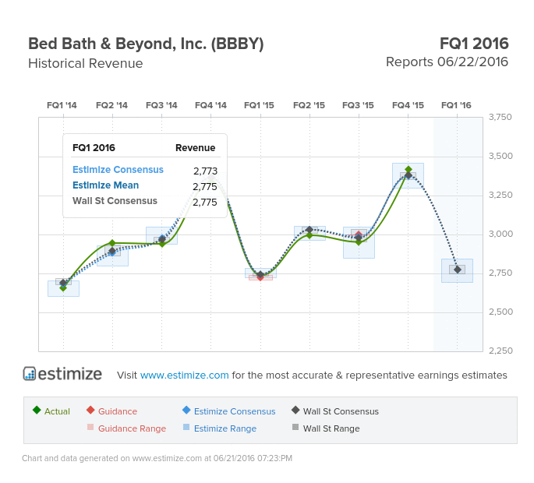Open the www.estimize.com link
Screen dimensions: 534x483
(x=184, y=375)
